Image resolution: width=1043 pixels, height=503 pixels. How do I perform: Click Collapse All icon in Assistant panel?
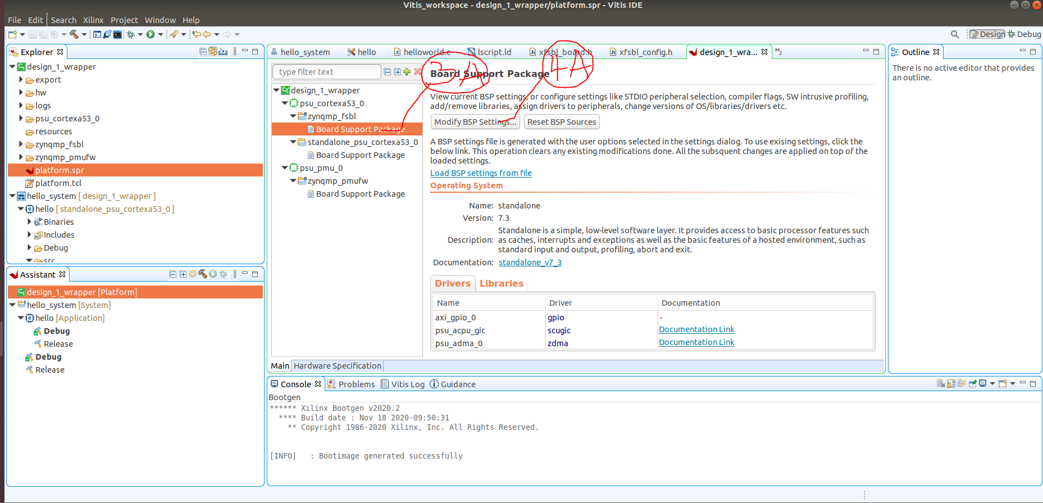point(172,274)
